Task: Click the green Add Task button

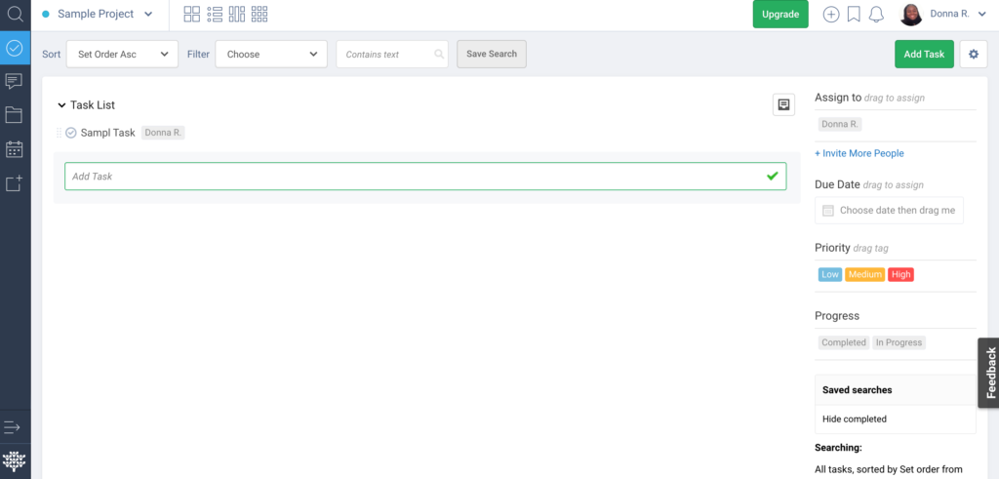Action: click(x=924, y=54)
